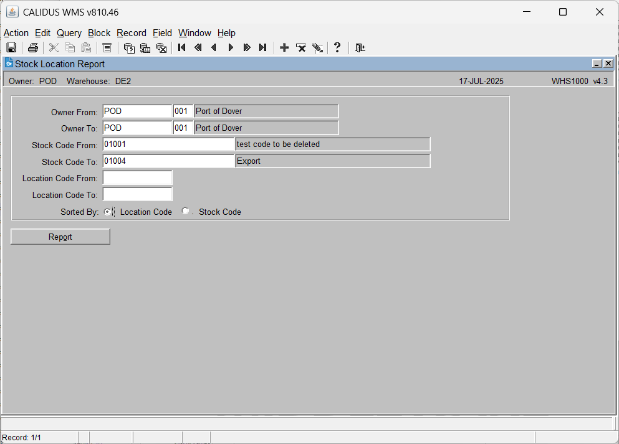This screenshot has height=444, width=619.
Task: Insert new record with plus icon
Action: click(x=284, y=48)
